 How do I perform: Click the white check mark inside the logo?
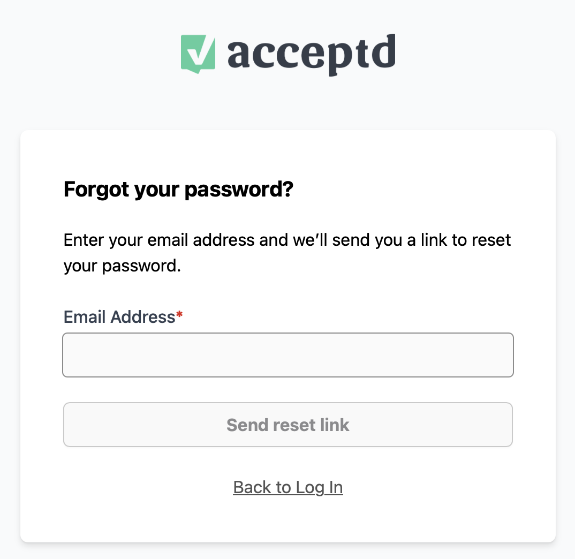point(198,53)
